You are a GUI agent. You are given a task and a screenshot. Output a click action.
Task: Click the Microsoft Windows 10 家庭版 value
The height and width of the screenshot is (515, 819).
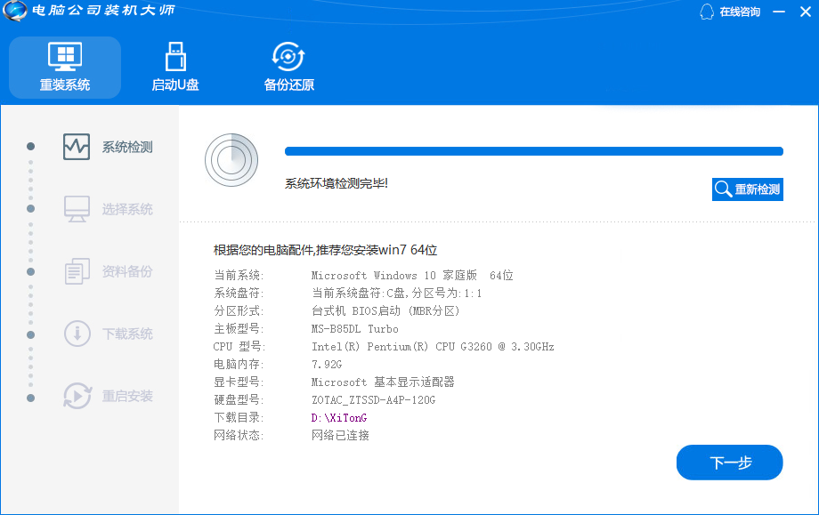(x=412, y=276)
